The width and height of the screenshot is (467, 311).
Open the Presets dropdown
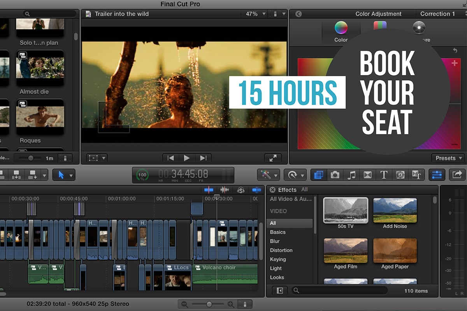[x=448, y=158]
